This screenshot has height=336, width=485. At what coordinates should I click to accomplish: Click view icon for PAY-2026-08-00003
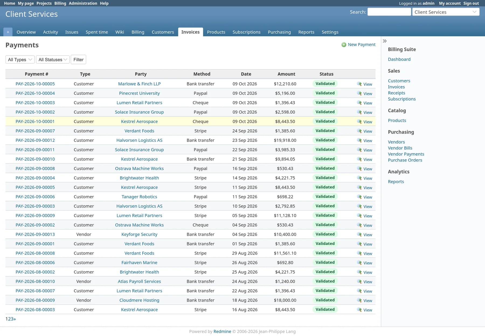[x=359, y=310]
